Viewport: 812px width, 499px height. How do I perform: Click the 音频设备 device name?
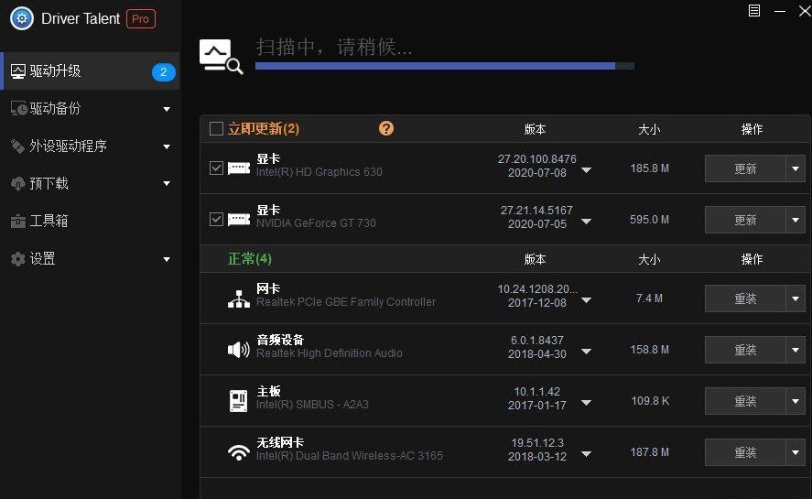point(280,340)
